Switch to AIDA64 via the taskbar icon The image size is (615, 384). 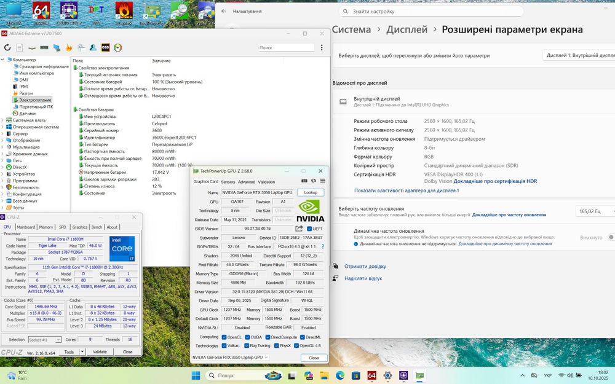pos(372,375)
